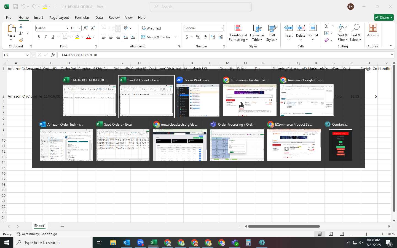This screenshot has height=248, width=397.
Task: Click the Copy icon in Clipboard group
Action: 21,33
